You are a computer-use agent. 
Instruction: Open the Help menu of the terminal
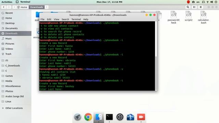86,19
